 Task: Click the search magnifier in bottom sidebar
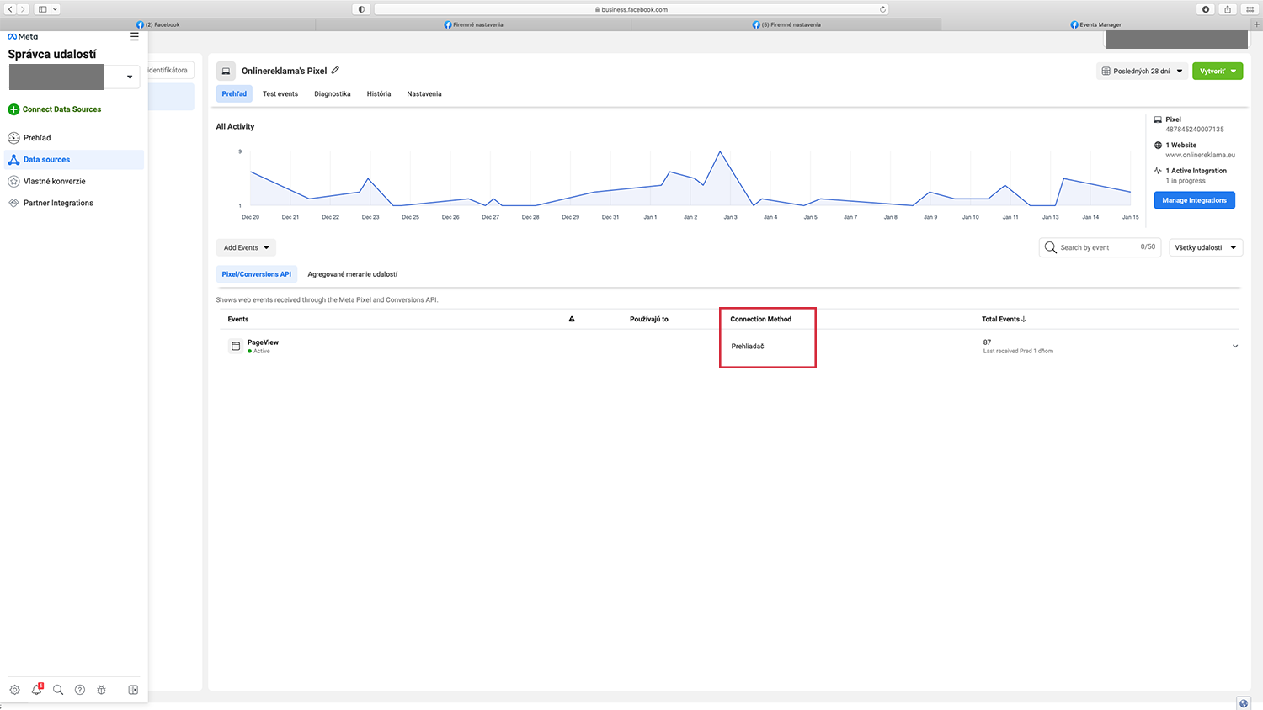58,690
